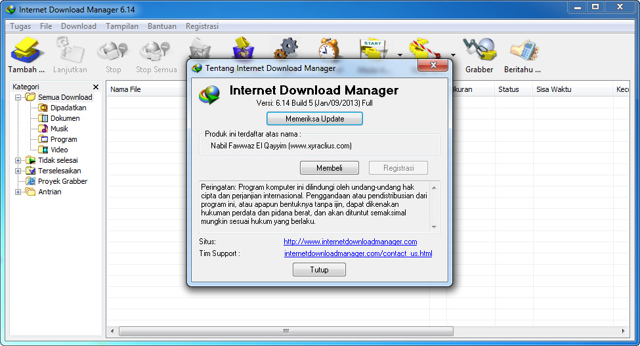Screen dimensions: 640x346
Task: Select the Dokumen category icon
Action: point(43,118)
